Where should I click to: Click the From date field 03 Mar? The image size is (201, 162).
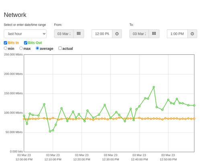coord(64,34)
